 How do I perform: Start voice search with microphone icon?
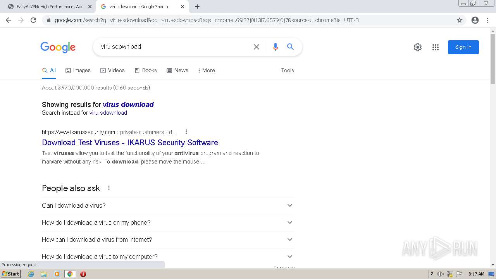276,47
